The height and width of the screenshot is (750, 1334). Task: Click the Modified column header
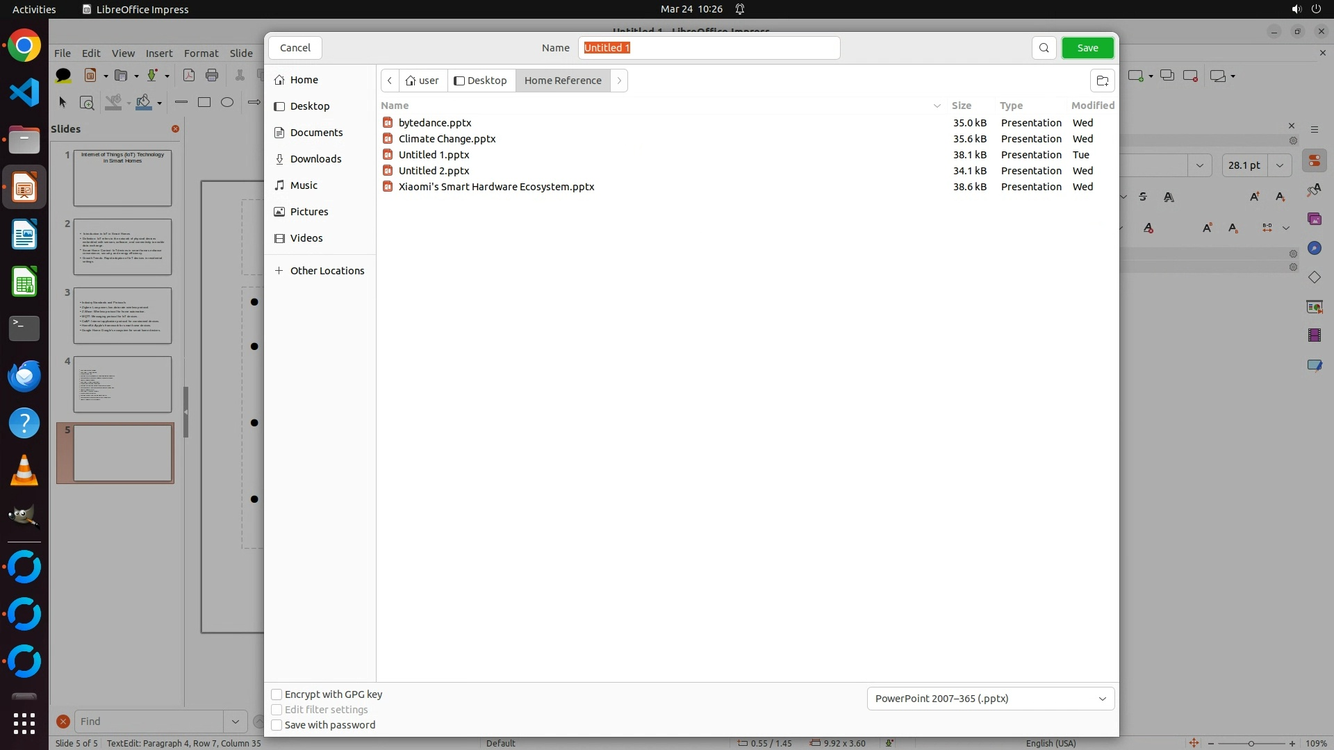click(x=1092, y=106)
